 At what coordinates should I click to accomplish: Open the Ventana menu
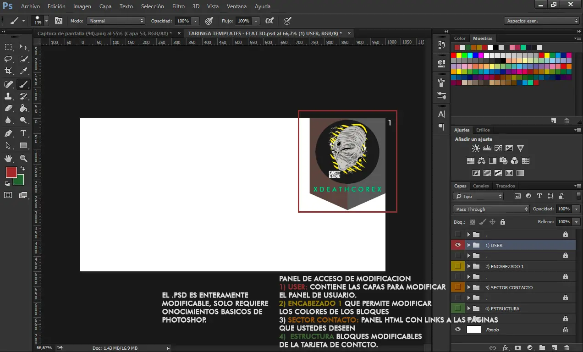coord(236,6)
